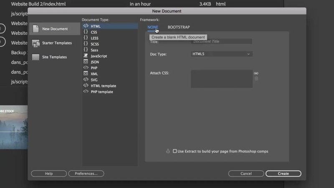
Task: Click the Backup entry in background list
Action: (19, 53)
